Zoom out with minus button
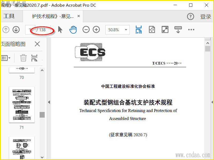This screenshot has height=160, width=214. [x=86, y=30]
